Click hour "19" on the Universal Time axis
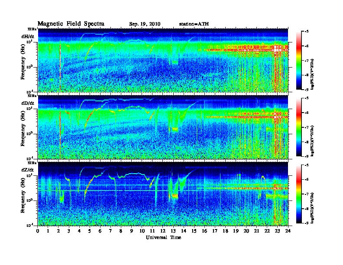This screenshot has width=343, height=265. (x=236, y=231)
